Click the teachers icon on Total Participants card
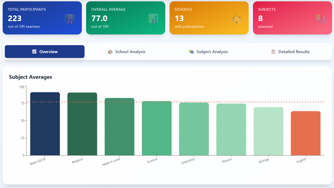This screenshot has width=334, height=188. 70,19
